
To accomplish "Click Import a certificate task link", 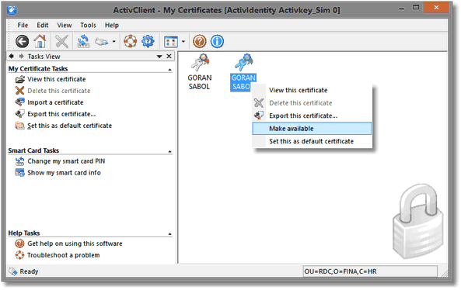I will (55, 102).
